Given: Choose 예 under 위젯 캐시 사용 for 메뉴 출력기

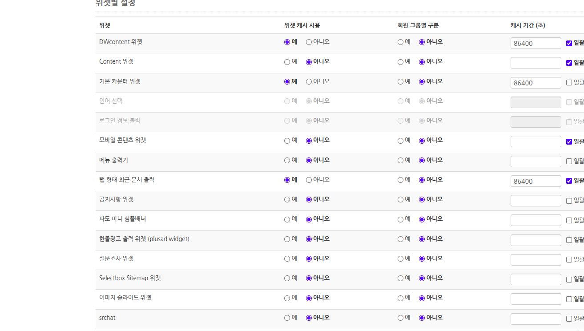Looking at the screenshot, I should tap(287, 161).
